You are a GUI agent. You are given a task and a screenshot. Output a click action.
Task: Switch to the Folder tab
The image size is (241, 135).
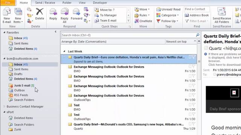tap(67, 3)
